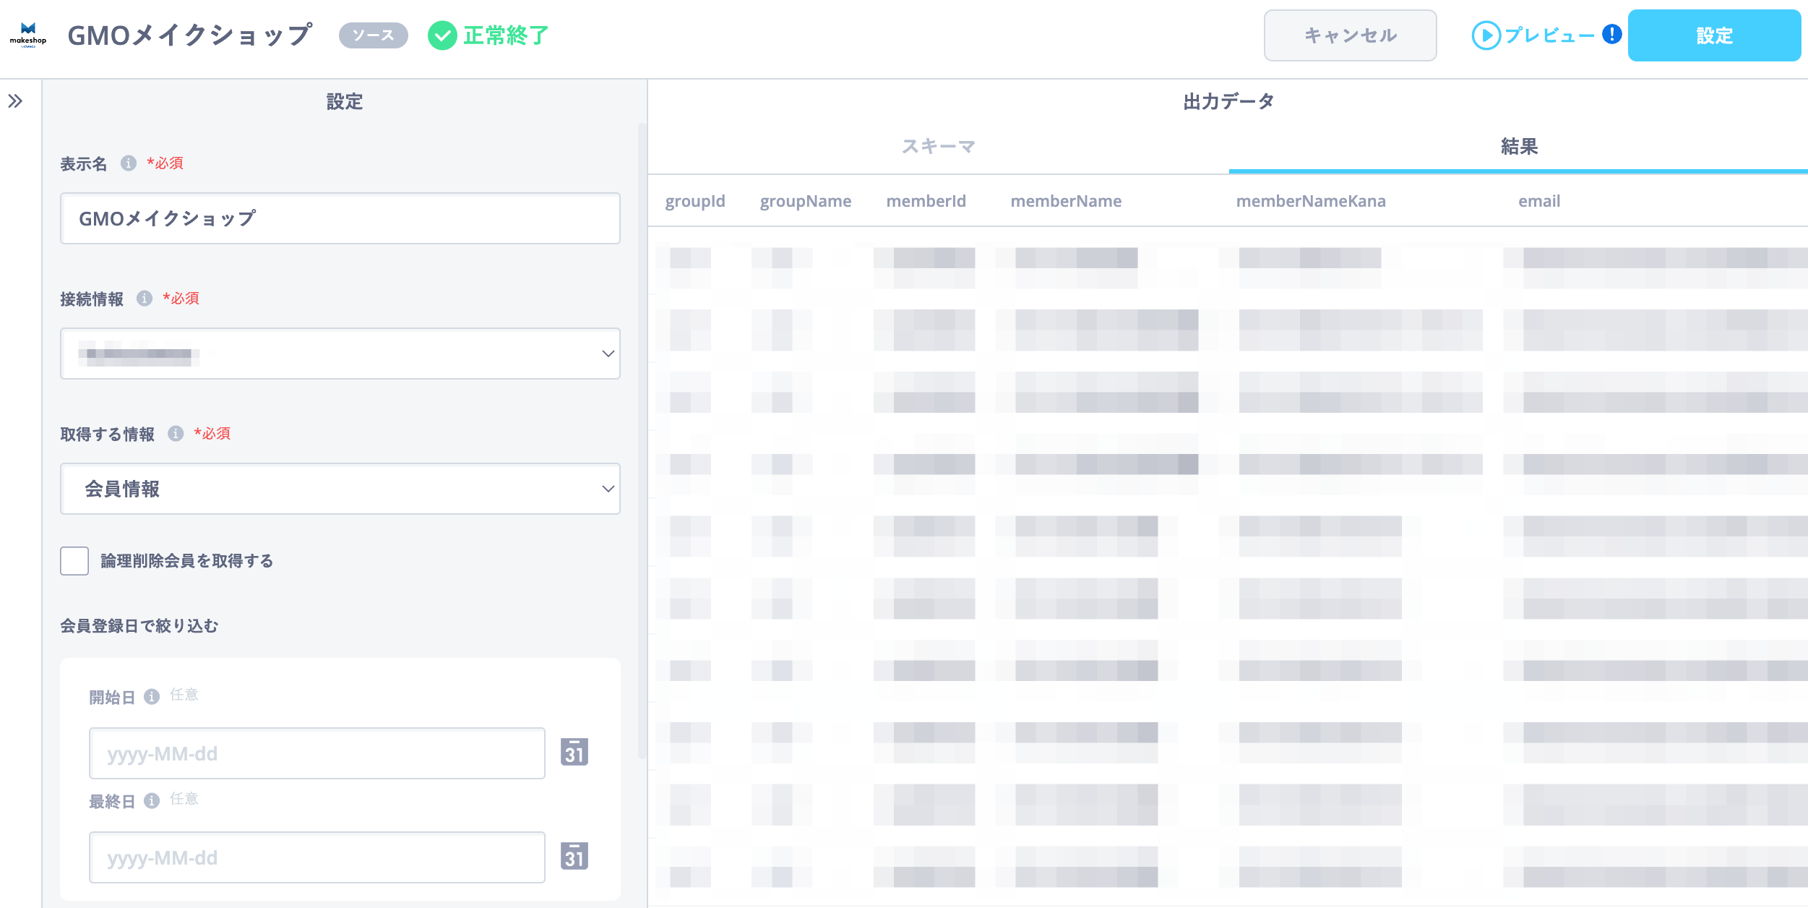The image size is (1808, 908).
Task: Click the ソース badge
Action: coord(373,35)
